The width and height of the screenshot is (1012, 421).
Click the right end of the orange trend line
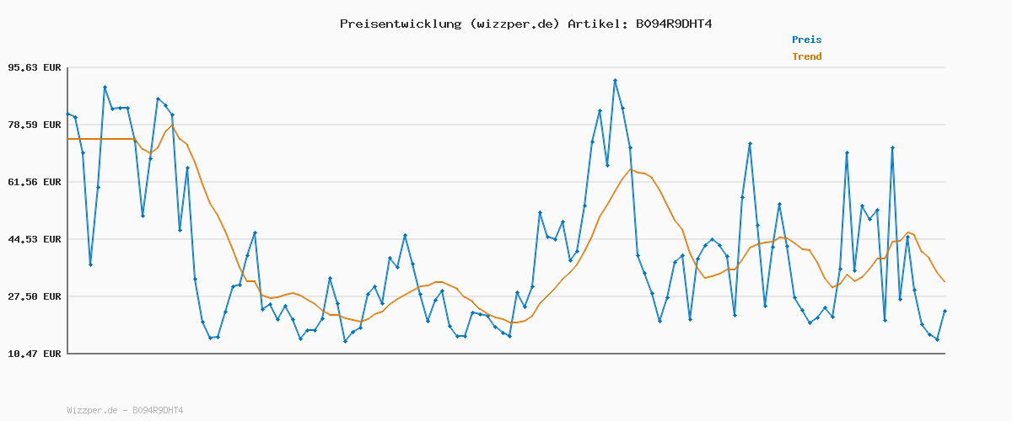tap(945, 281)
